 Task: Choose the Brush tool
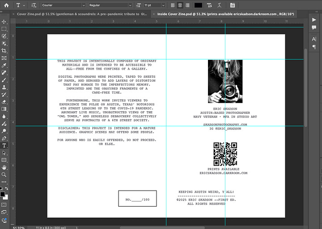[4, 80]
